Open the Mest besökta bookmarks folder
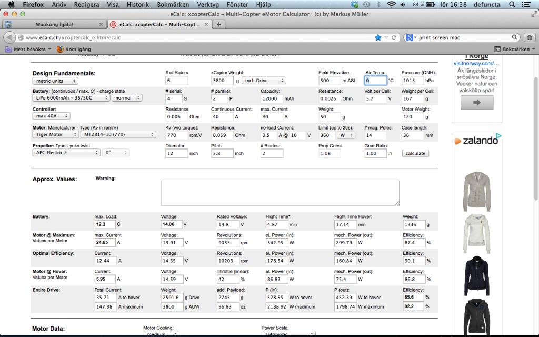 (x=28, y=49)
